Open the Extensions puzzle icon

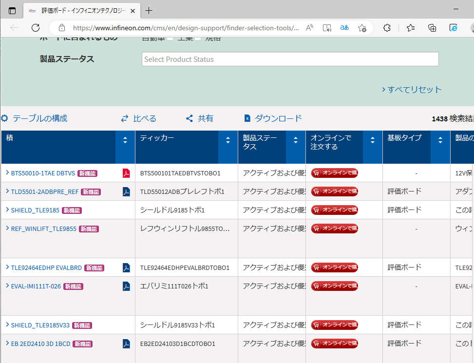[387, 28]
